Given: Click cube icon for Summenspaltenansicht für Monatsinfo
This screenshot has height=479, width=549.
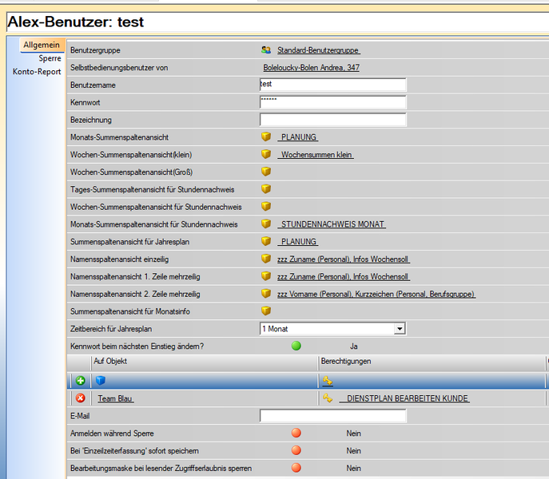Looking at the screenshot, I should coord(266,311).
